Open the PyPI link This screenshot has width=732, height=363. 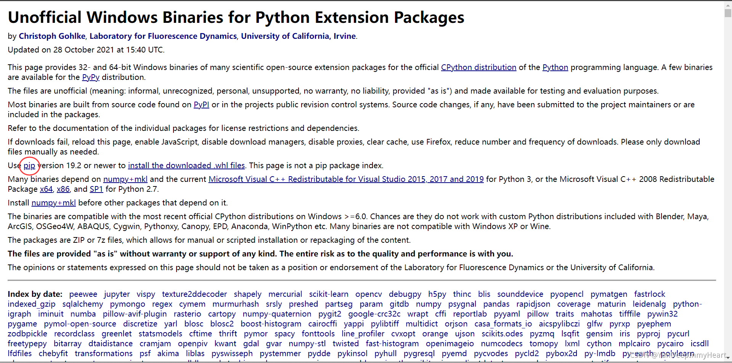click(201, 105)
